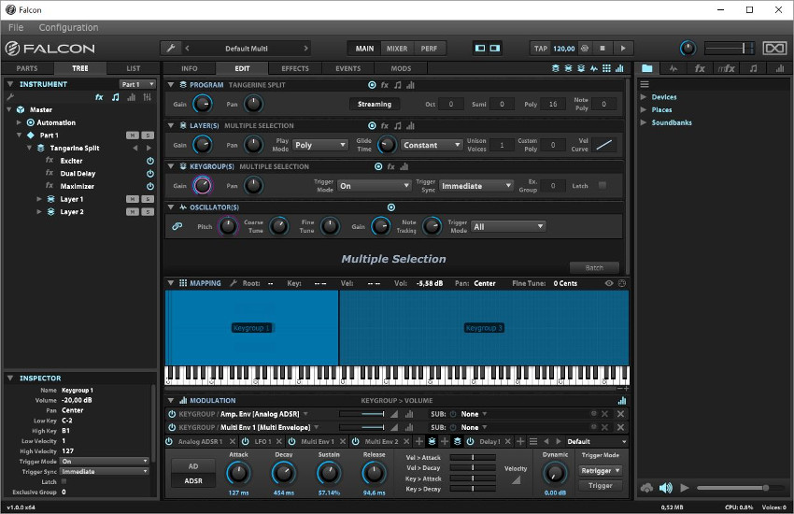The width and height of the screenshot is (794, 514).
Task: Click the Vel > Attack slider
Action: [473, 457]
